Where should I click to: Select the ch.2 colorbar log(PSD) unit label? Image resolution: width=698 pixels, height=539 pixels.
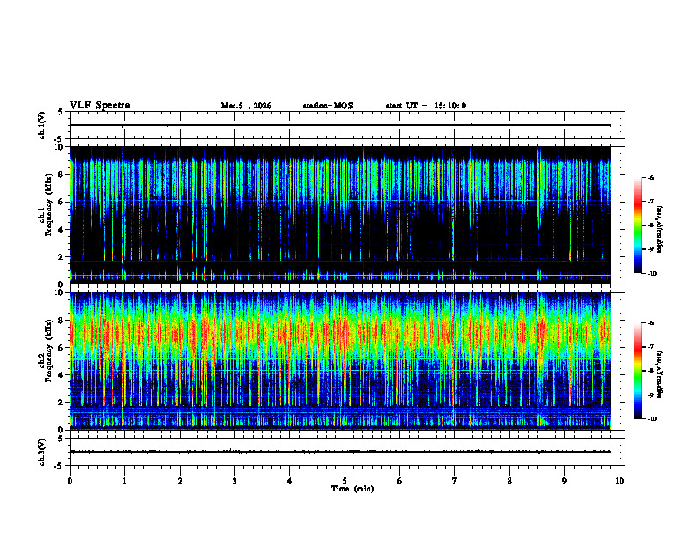tap(659, 374)
